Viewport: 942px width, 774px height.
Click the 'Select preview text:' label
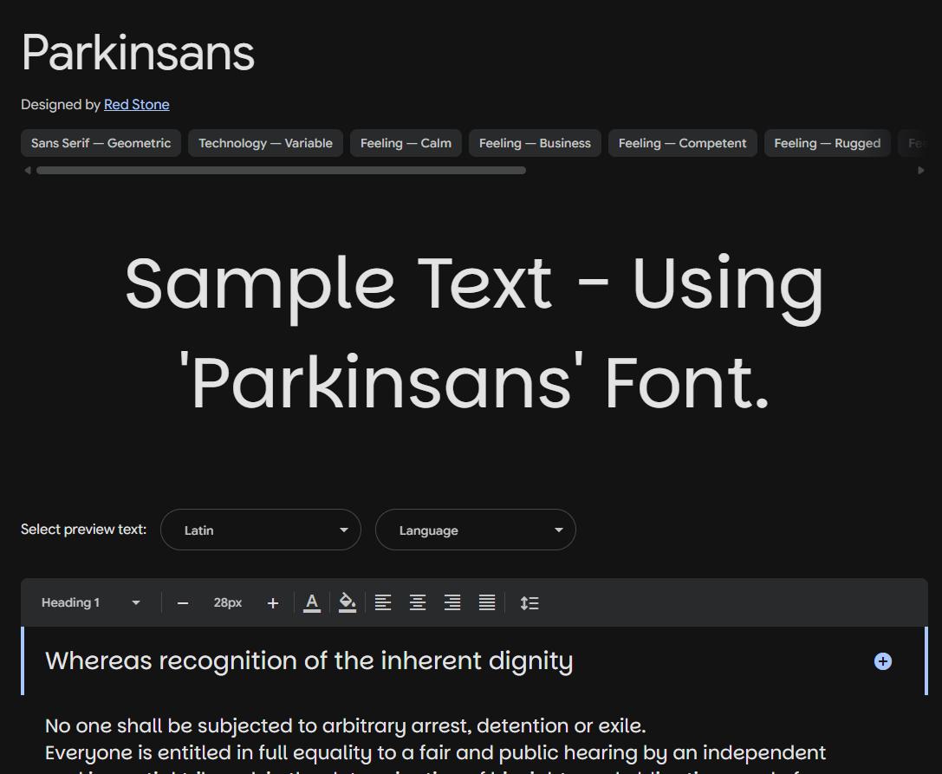click(83, 530)
